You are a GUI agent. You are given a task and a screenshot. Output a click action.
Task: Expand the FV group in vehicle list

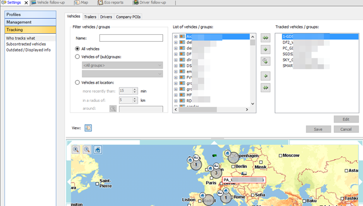(175, 77)
